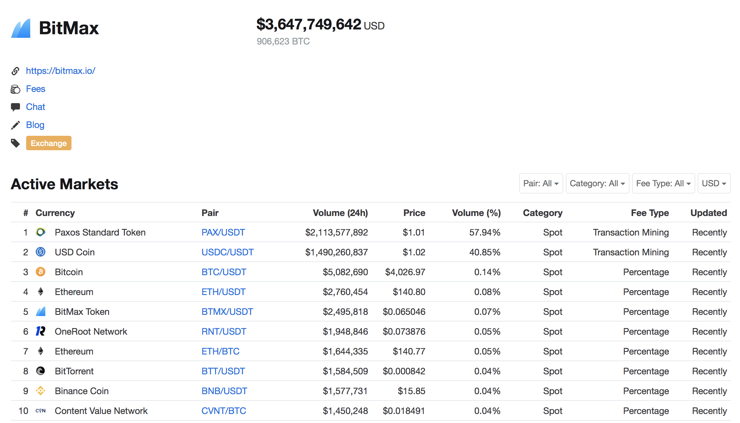Click Transaction Mining in the PAX row
Screen dimensions: 740x423
[631, 232]
